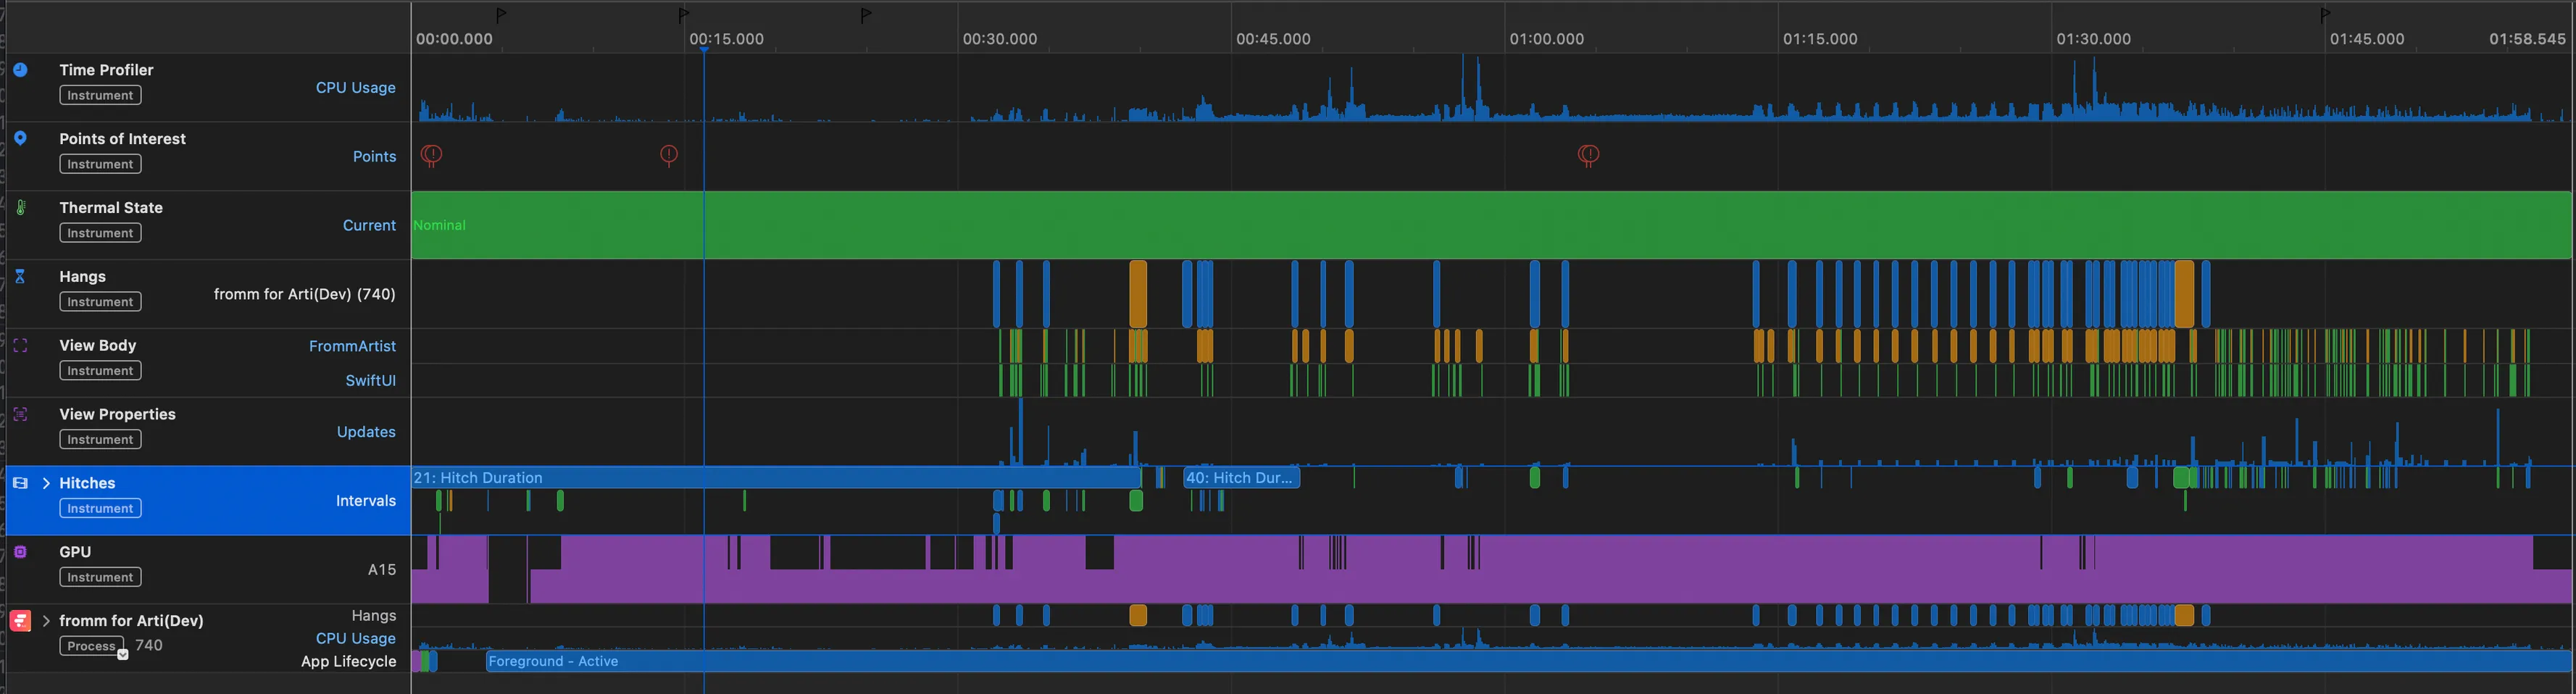Click the Instrument badge under Hitches
This screenshot has width=2576, height=694.
click(x=100, y=509)
